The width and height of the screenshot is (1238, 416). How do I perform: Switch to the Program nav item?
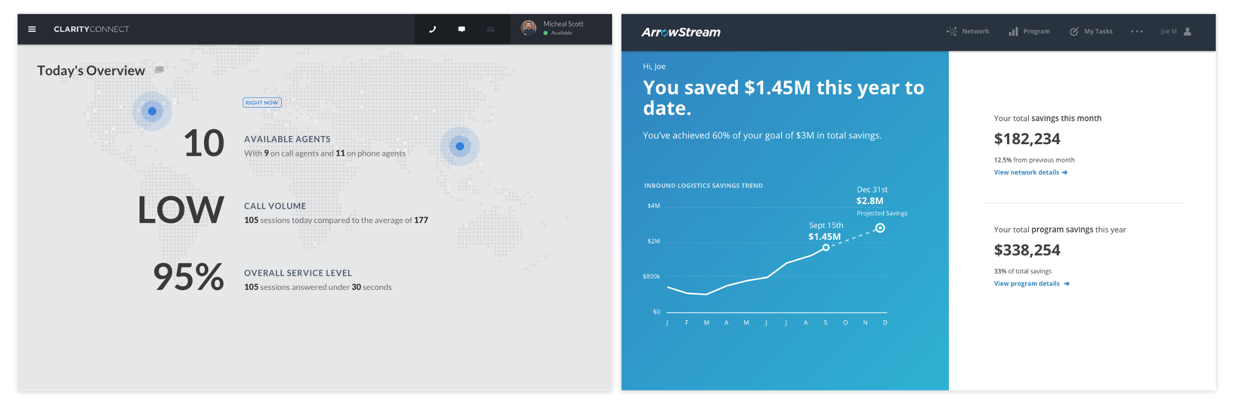point(1029,32)
